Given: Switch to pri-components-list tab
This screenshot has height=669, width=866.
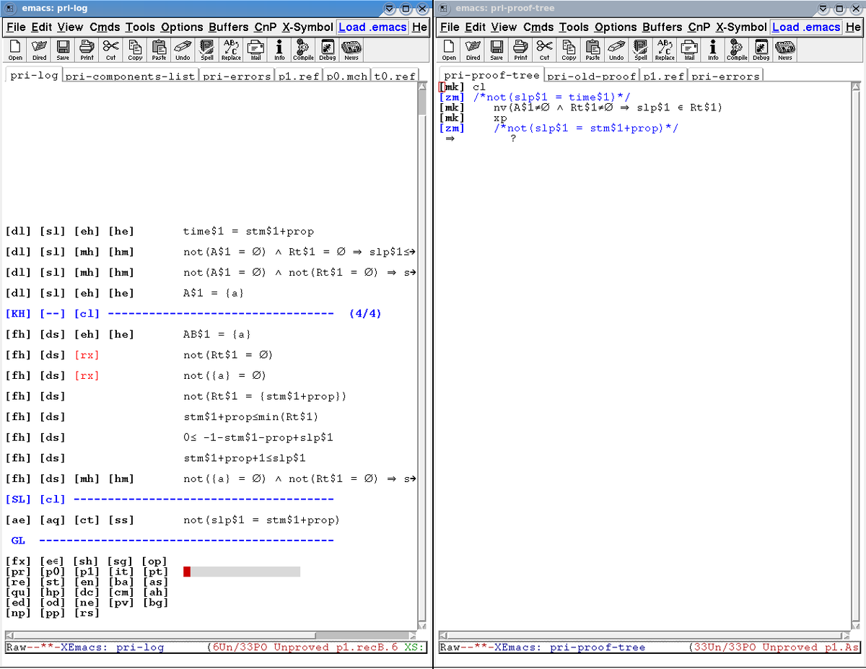Looking at the screenshot, I should (130, 76).
